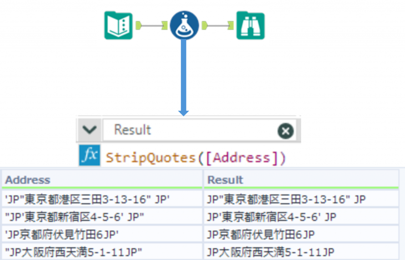Clear the Result field with X button
Image resolution: width=405 pixels, height=260 pixels.
(x=285, y=131)
